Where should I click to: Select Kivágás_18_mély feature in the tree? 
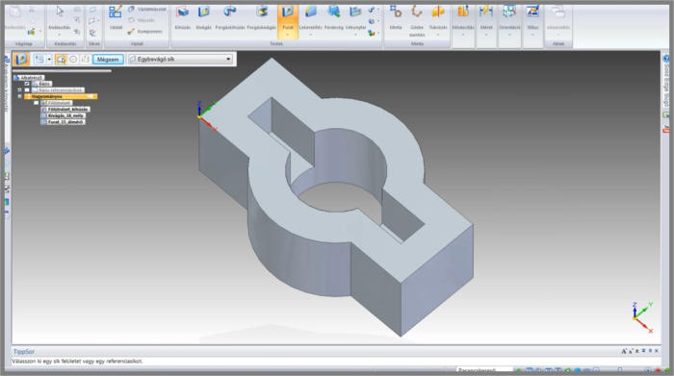pos(65,116)
